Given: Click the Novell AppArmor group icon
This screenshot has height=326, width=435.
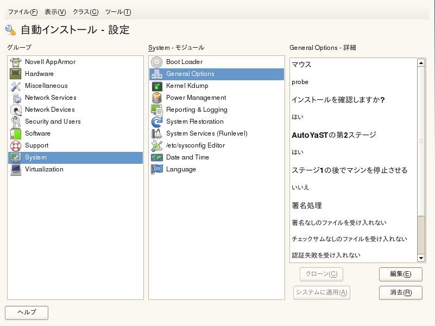Looking at the screenshot, I should tap(16, 62).
